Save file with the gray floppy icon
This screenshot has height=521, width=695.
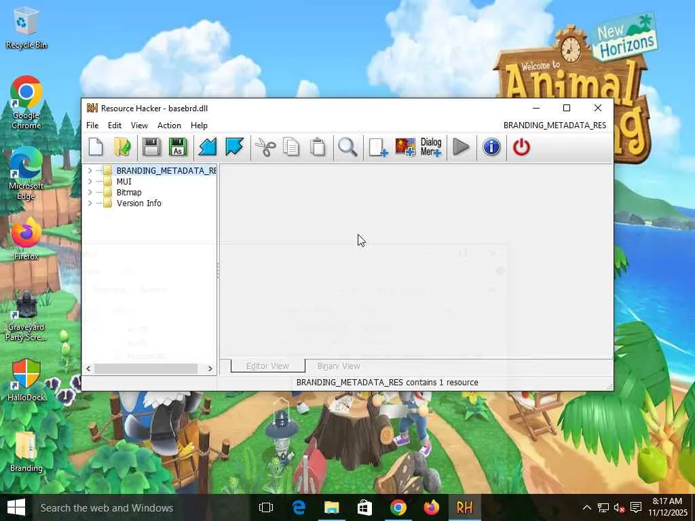(151, 147)
